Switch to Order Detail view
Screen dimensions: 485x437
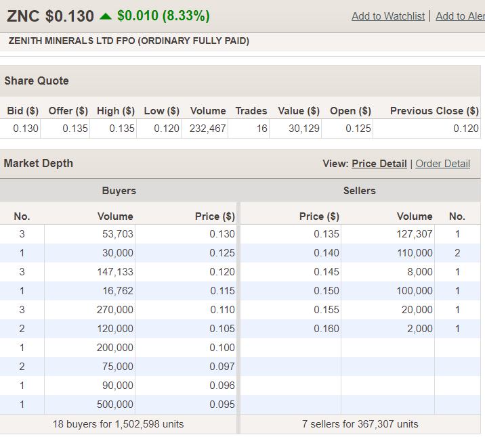[x=442, y=164]
